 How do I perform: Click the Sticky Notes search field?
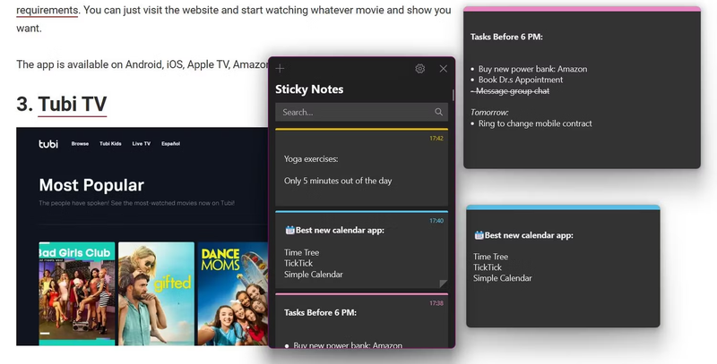[361, 112]
